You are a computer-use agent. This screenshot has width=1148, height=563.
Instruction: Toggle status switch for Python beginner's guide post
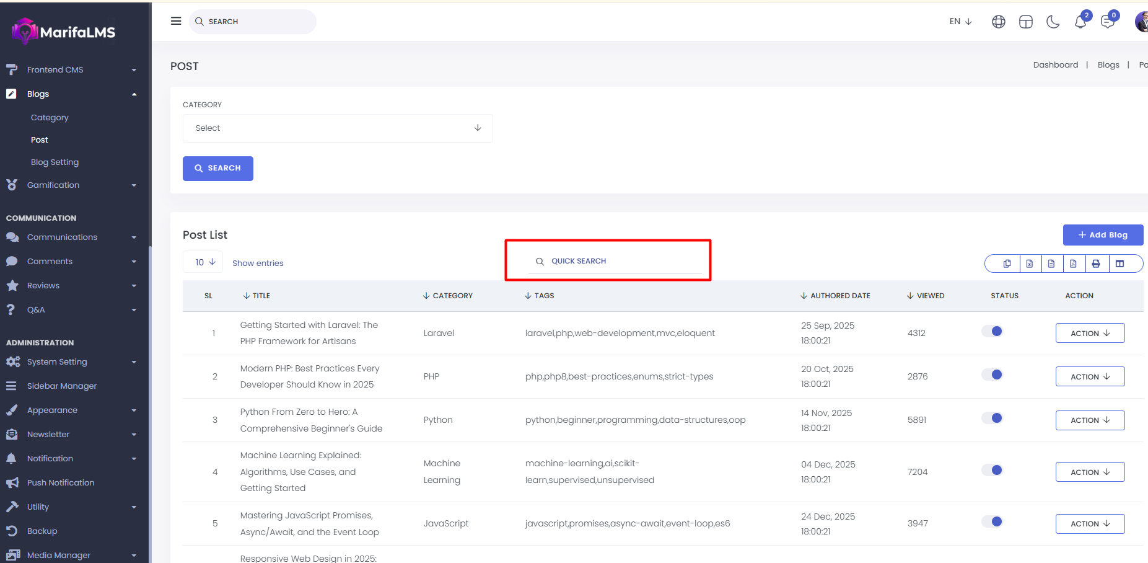[x=992, y=418]
